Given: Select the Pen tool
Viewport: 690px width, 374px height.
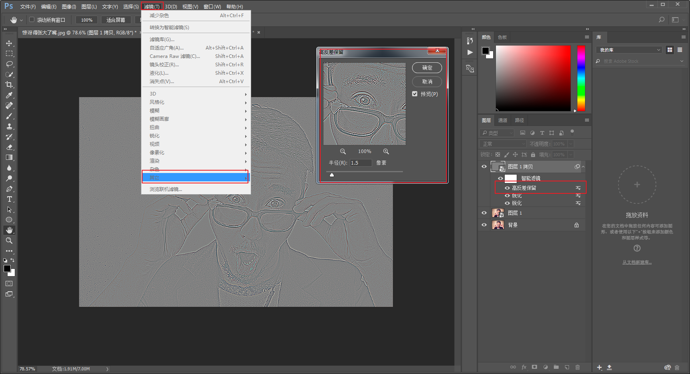Looking at the screenshot, I should tap(9, 189).
